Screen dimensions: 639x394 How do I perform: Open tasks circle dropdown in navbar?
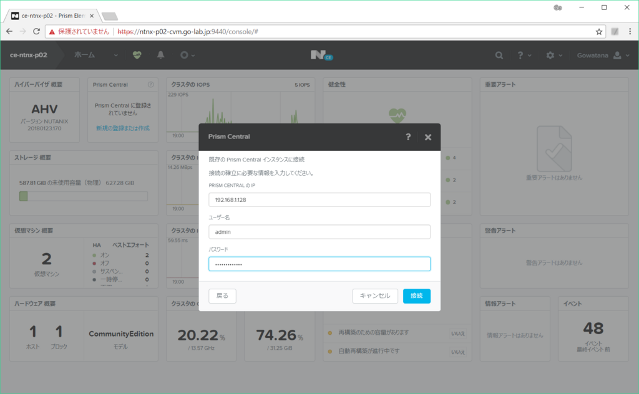tap(187, 55)
